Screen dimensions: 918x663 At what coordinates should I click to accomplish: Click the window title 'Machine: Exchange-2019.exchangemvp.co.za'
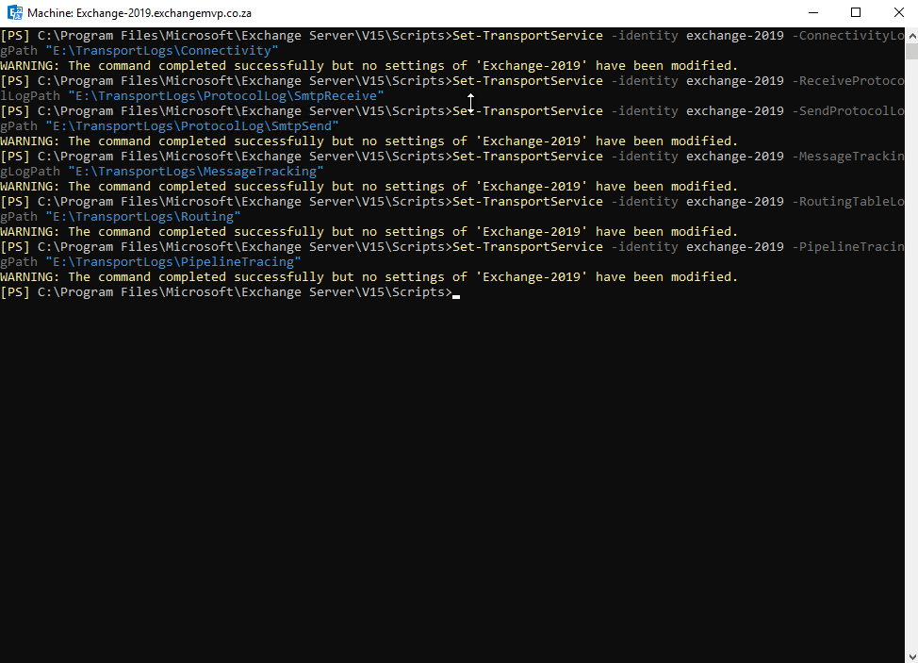139,13
